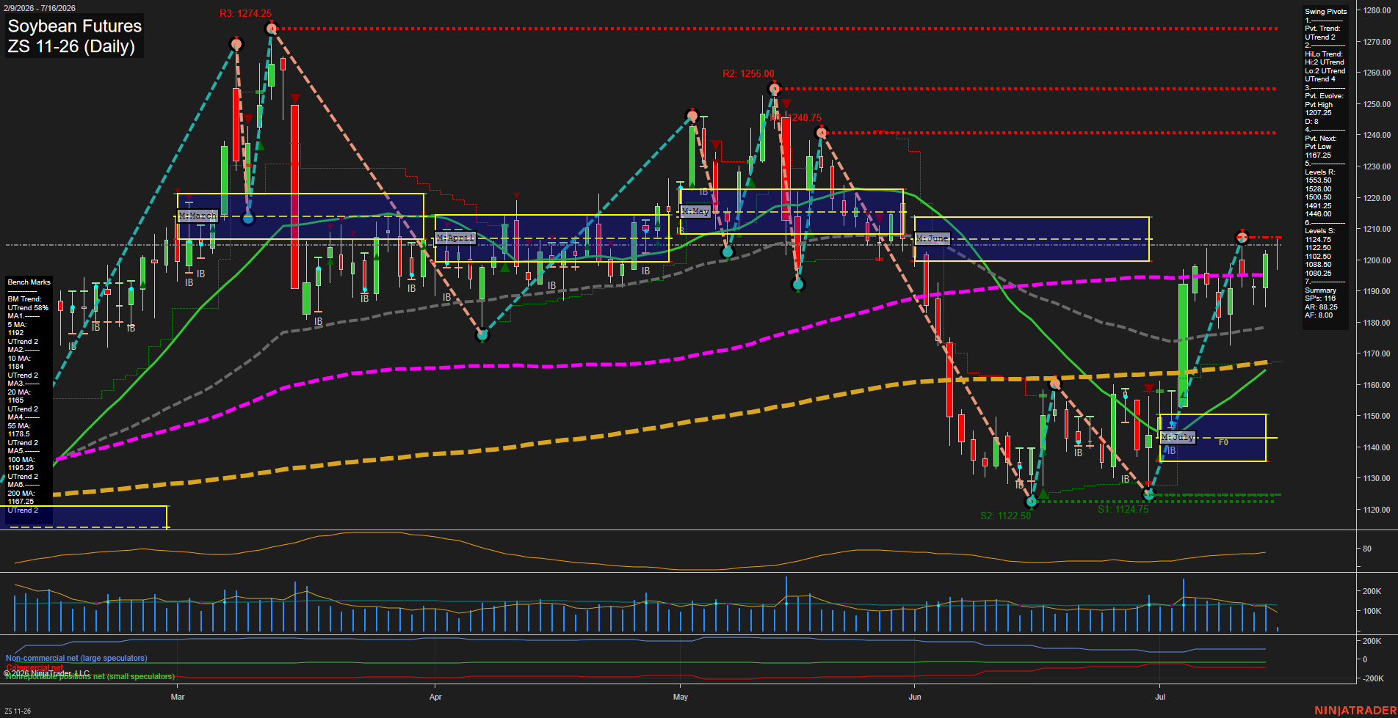Click support level 1102.50 in Levels S
The image size is (1398, 718).
click(1318, 257)
